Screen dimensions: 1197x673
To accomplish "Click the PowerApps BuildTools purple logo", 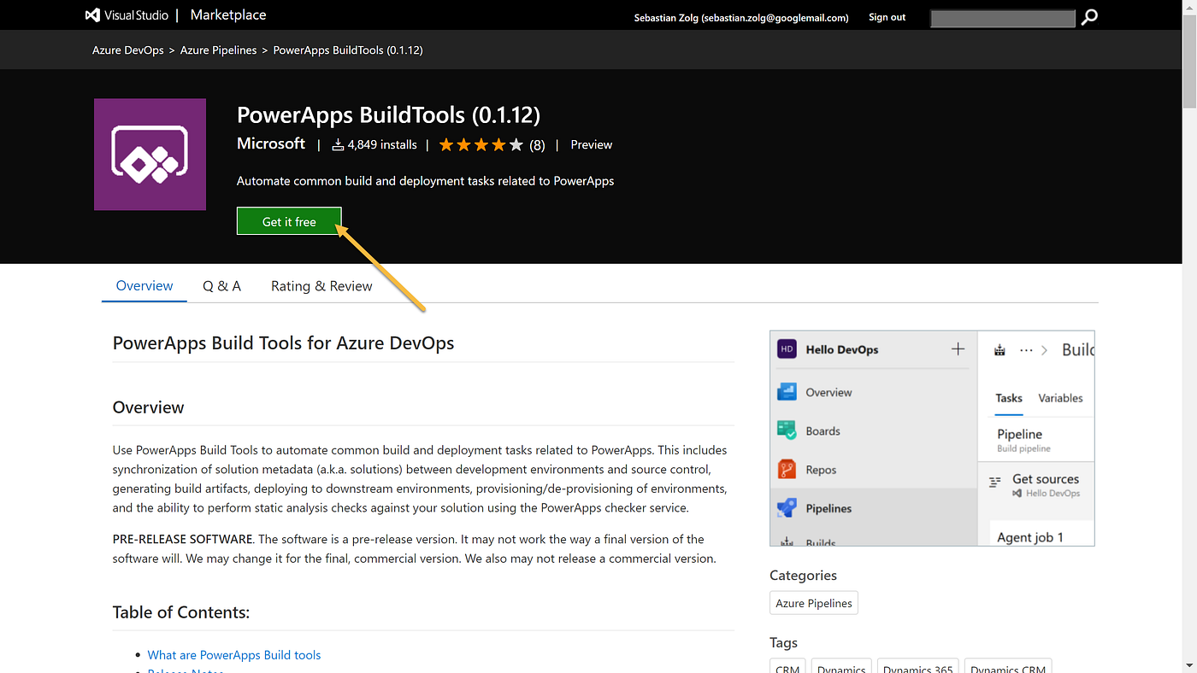I will (x=150, y=155).
